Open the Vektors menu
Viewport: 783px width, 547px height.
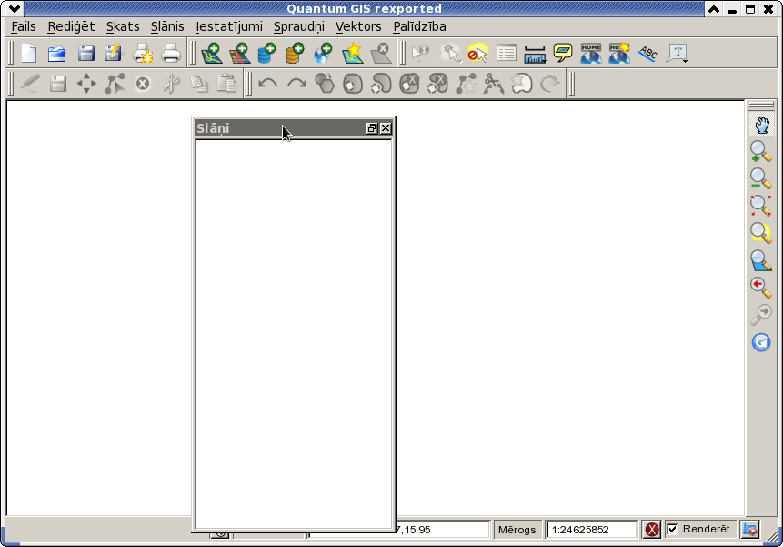pyautogui.click(x=358, y=26)
